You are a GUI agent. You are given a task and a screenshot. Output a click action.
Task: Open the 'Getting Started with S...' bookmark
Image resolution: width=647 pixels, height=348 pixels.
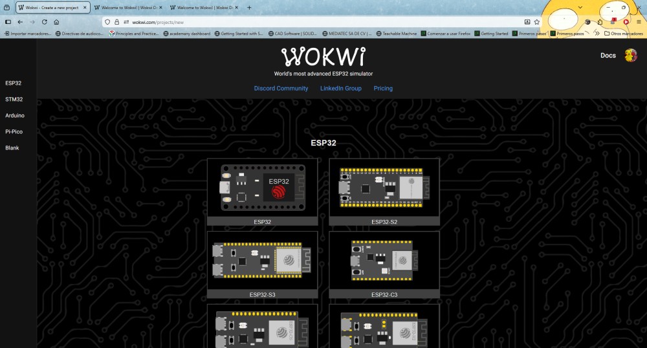coord(239,34)
